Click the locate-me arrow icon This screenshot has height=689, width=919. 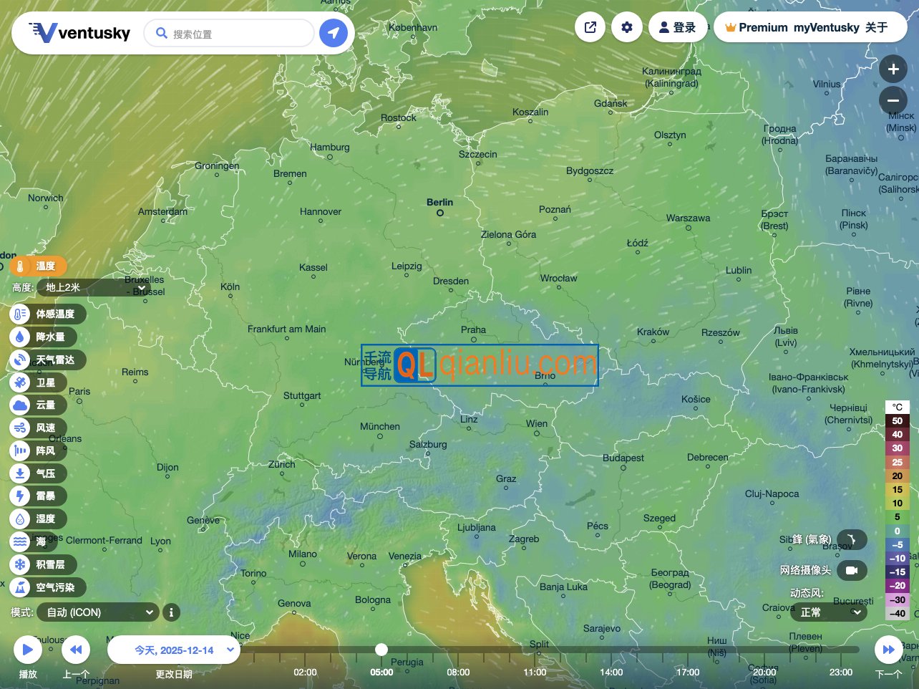(333, 33)
